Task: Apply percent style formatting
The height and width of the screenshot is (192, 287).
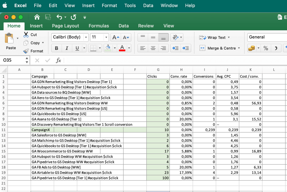Action: click(x=266, y=48)
